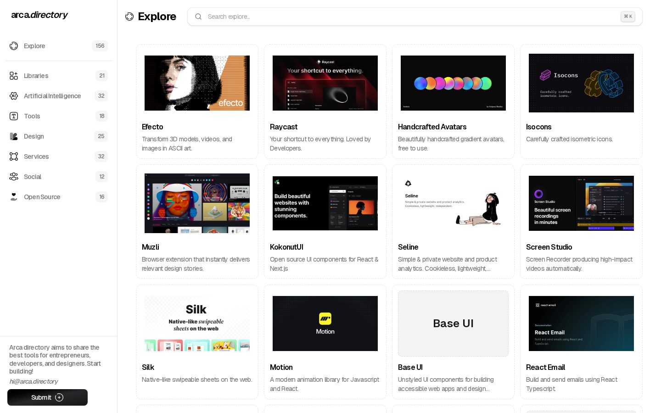Select the Artificial Intelligence category
The width and height of the screenshot is (661, 413).
(58, 96)
